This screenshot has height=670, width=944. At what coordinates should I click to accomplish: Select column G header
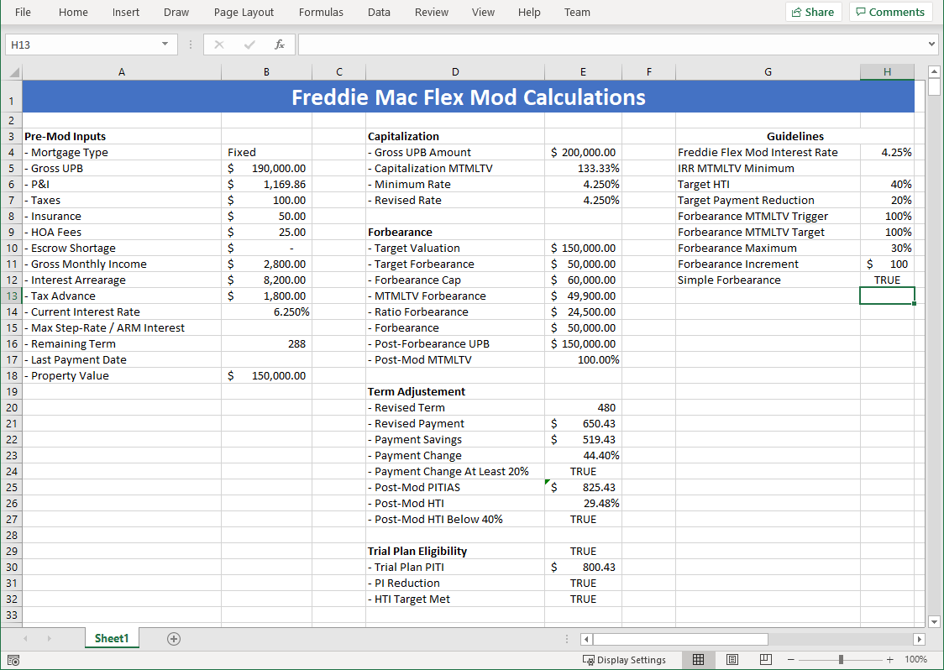click(768, 72)
